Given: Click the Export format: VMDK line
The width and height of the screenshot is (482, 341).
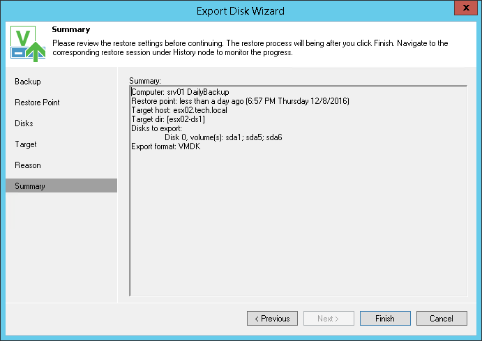Looking at the screenshot, I should point(165,146).
